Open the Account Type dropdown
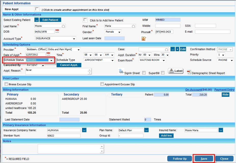The height and width of the screenshot is (163, 236). (x=74, y=39)
